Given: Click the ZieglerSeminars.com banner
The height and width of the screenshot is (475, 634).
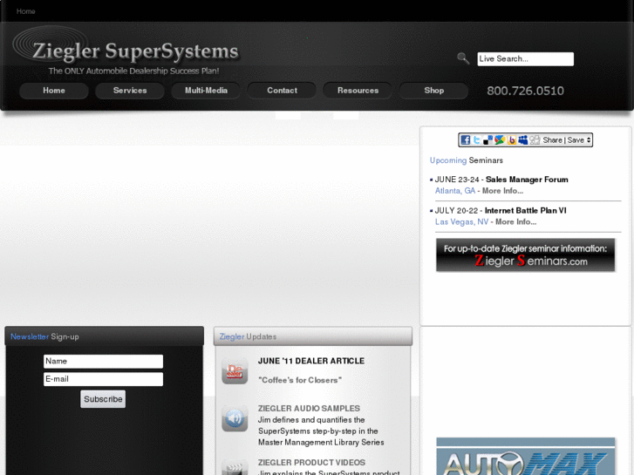Looking at the screenshot, I should point(525,255).
